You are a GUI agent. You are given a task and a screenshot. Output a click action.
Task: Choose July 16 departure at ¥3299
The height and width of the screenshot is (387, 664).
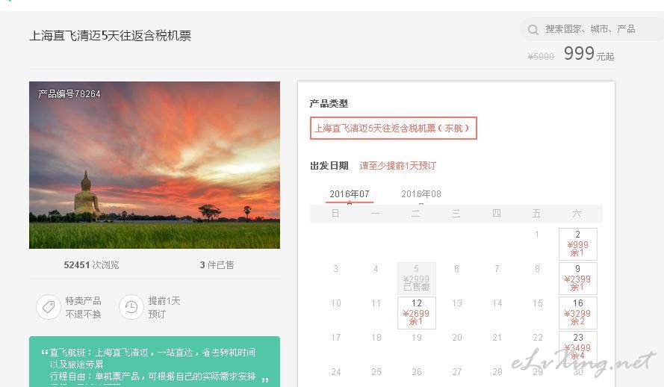pyautogui.click(x=577, y=312)
